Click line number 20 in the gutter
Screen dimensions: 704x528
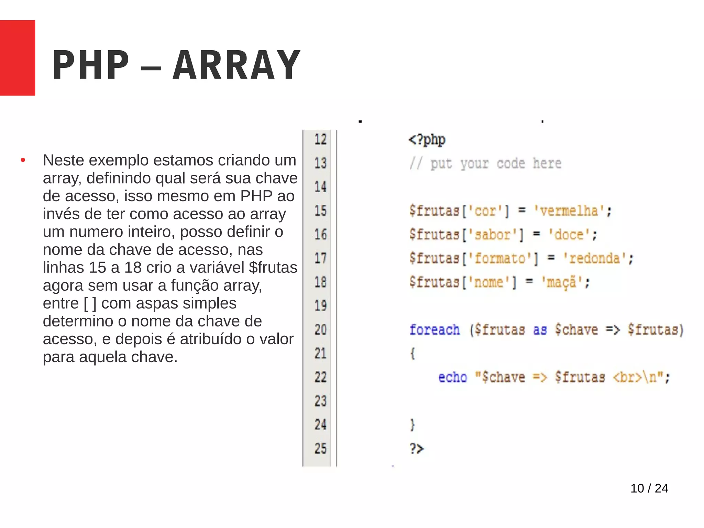[320, 330]
